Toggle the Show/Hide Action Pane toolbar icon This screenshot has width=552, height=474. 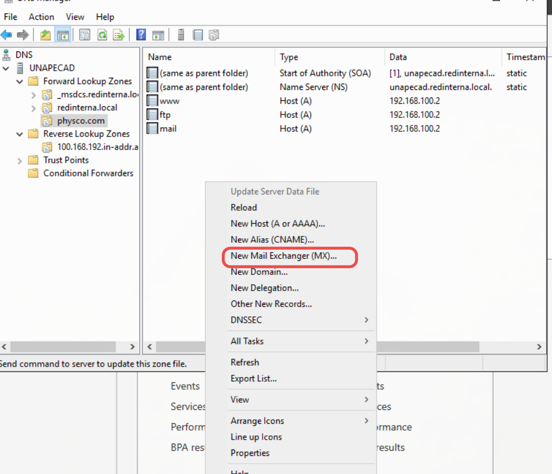tap(158, 35)
